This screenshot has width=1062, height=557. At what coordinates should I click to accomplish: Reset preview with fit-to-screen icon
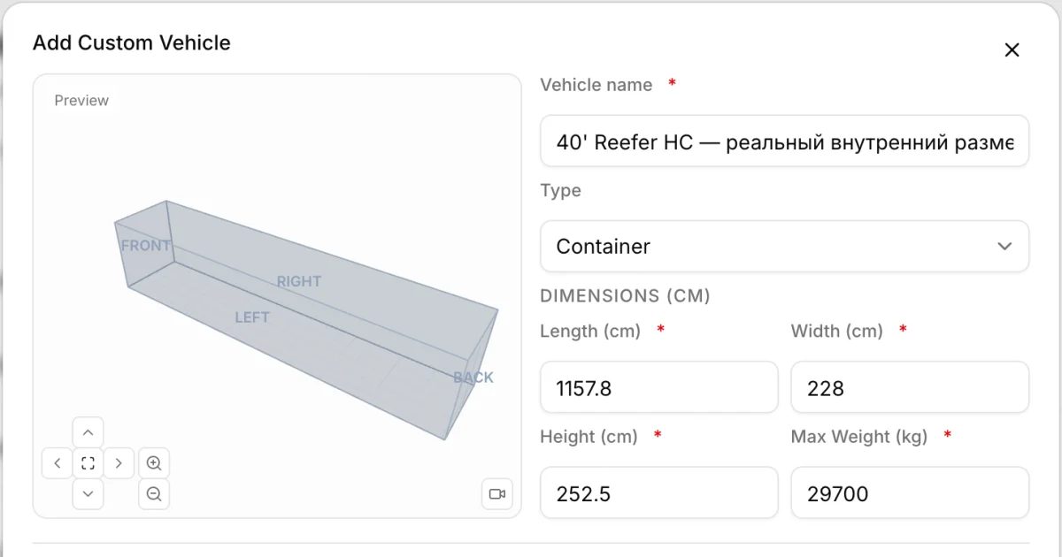(88, 463)
